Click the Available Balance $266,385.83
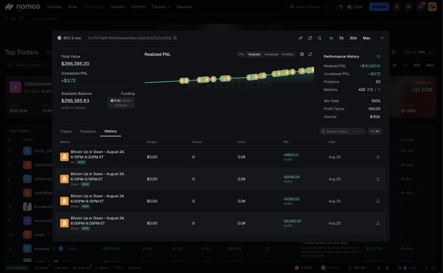443x273 pixels. (75, 101)
